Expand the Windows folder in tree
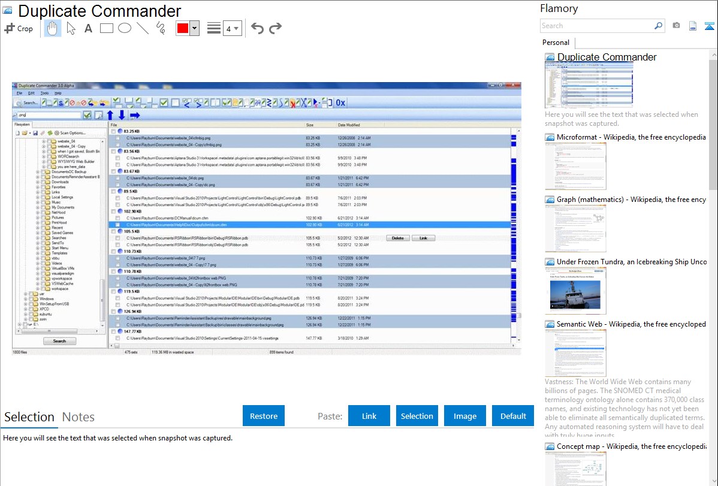The width and height of the screenshot is (718, 486). pos(26,298)
